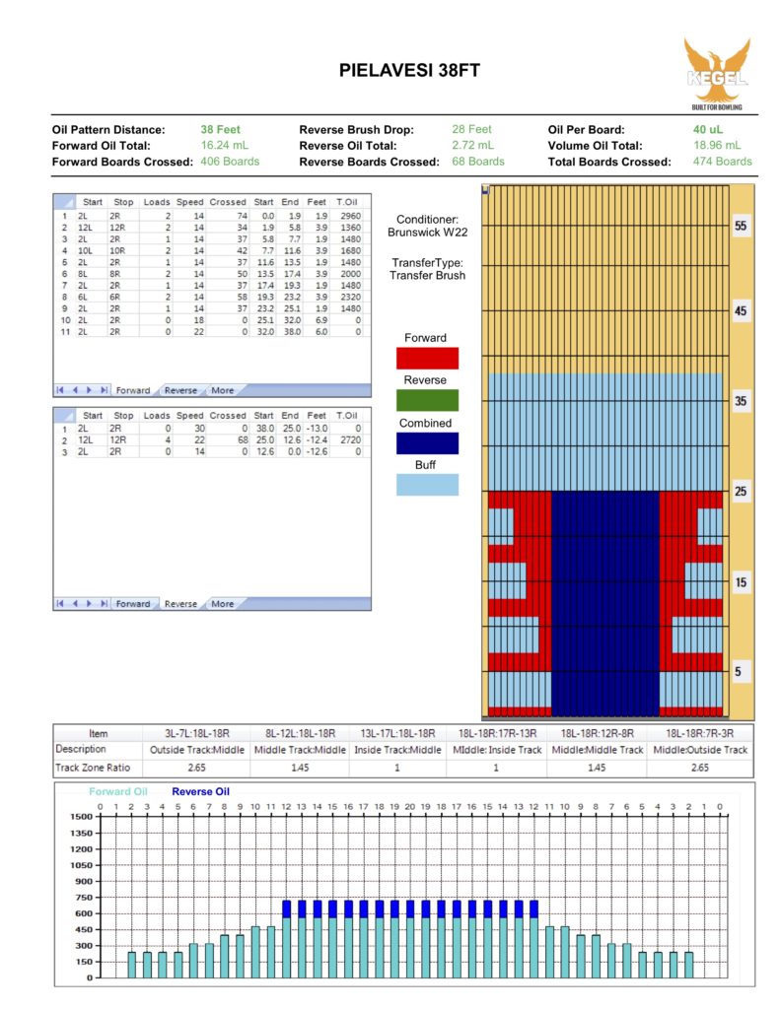Open Reverse tab in the upper loads table
The height and width of the screenshot is (1009, 780).
click(180, 390)
